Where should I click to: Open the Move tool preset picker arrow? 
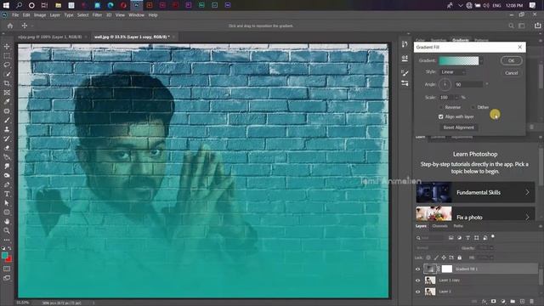point(32,25)
